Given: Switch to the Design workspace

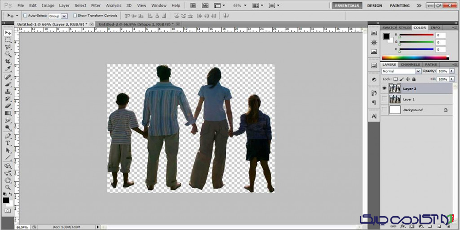Looking at the screenshot, I should coord(374,6).
